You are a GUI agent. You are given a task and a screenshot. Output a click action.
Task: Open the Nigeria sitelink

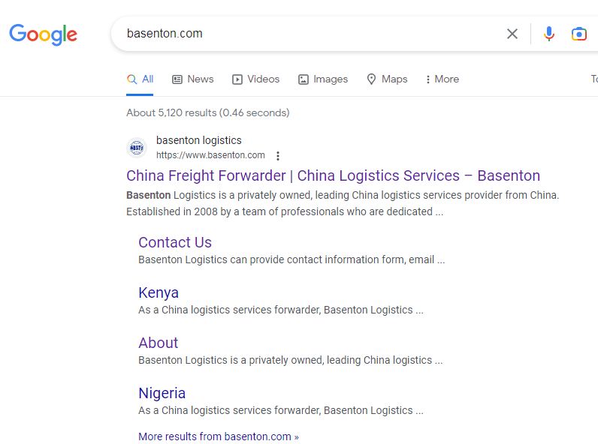[162, 393]
